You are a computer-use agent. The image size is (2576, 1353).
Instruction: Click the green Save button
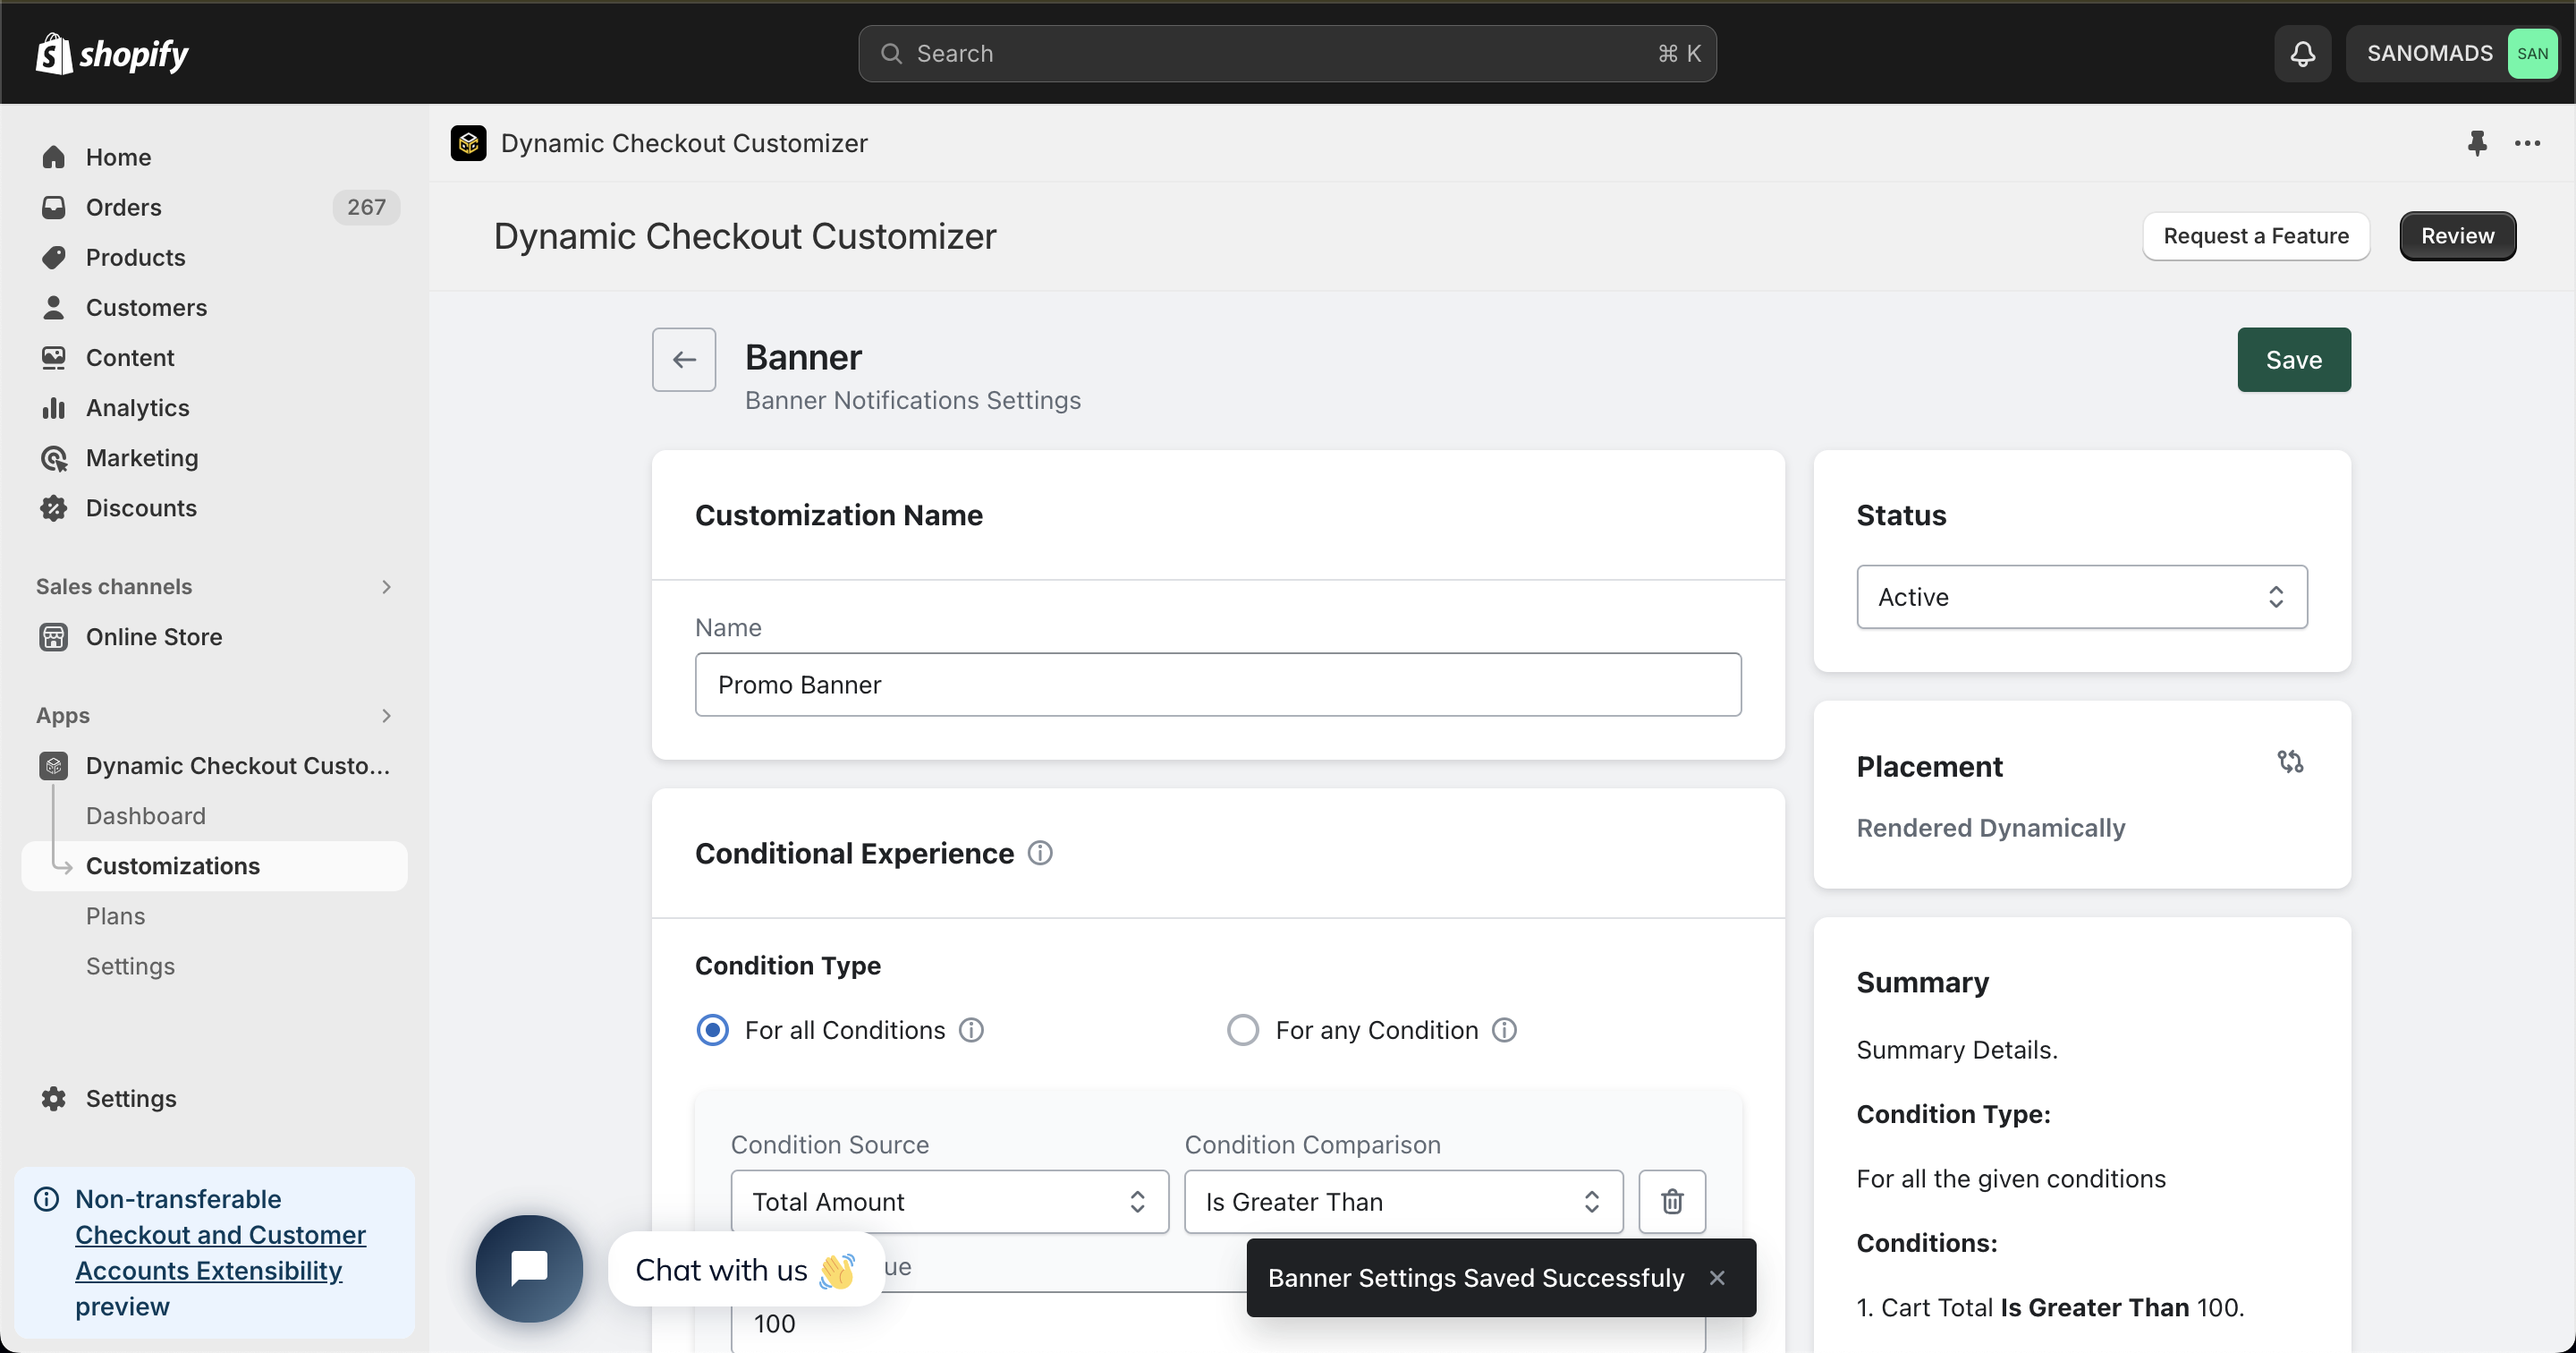pos(2293,359)
